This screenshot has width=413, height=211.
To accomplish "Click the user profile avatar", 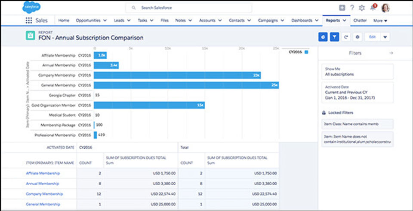I will pos(385,8).
